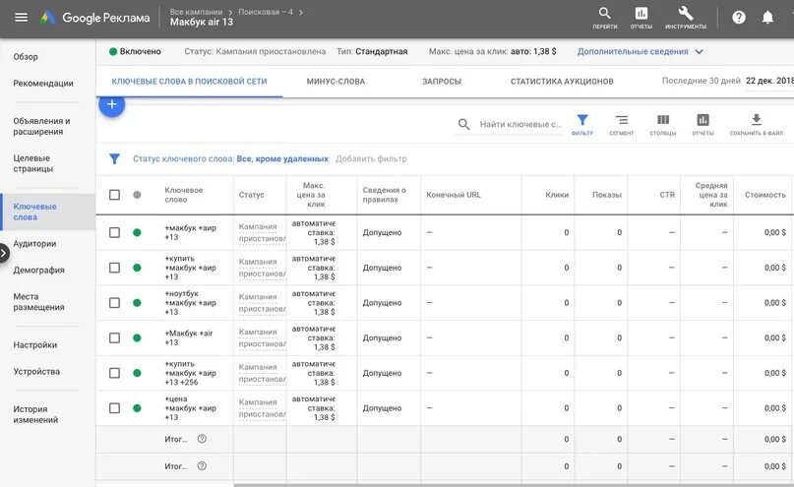The width and height of the screenshot is (794, 487).
Task: Open the Столбцы columns tool
Action: tap(663, 125)
